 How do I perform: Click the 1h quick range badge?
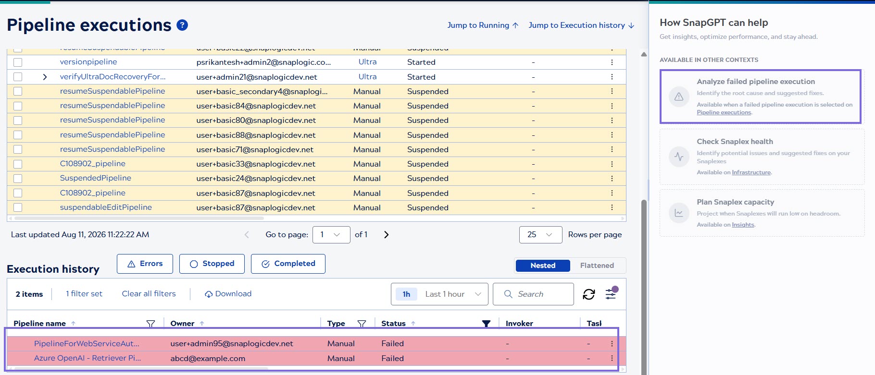click(x=406, y=294)
